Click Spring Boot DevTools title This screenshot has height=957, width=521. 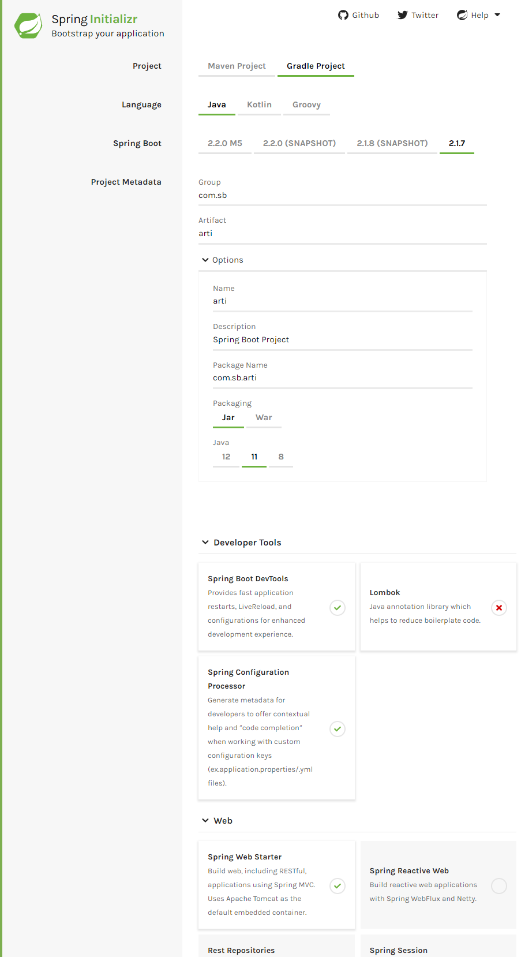click(248, 579)
